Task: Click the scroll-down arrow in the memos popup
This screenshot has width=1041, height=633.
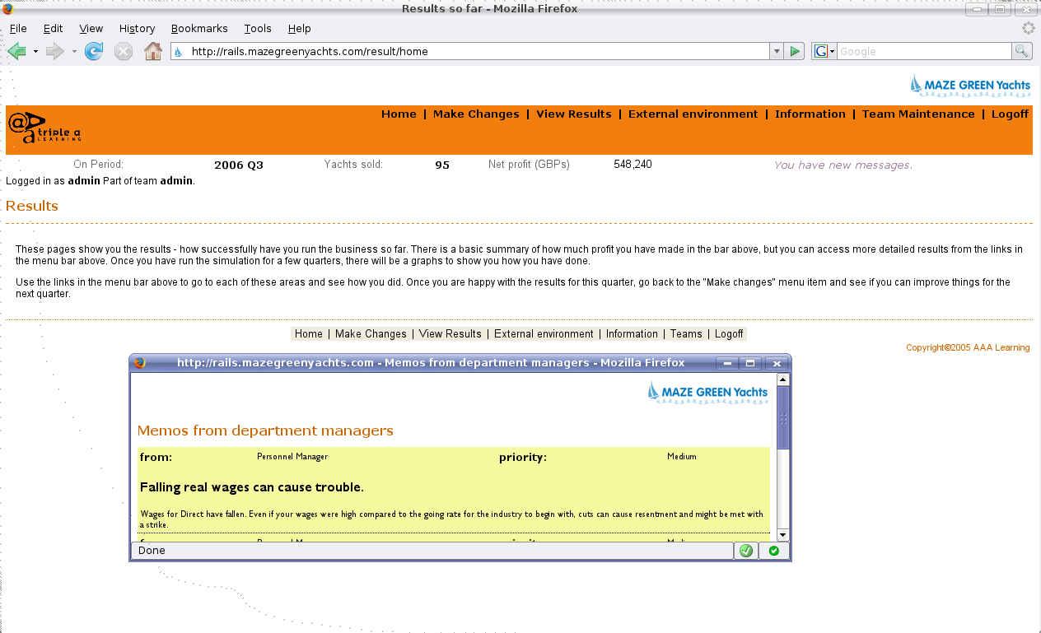Action: click(x=782, y=536)
